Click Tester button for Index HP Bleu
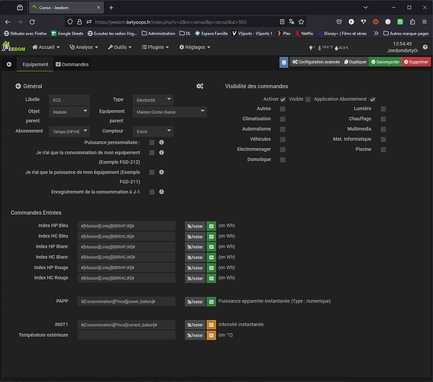Screen dimensions: 433x382 (195, 226)
